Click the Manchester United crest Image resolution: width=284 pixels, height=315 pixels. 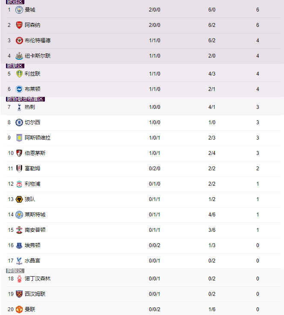pyautogui.click(x=19, y=309)
